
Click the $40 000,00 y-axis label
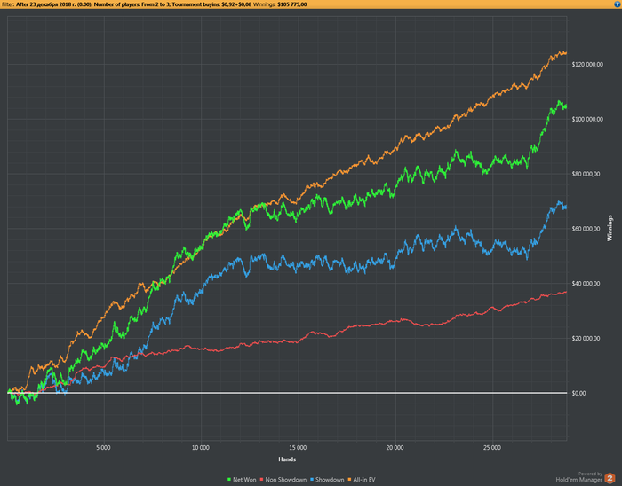(586, 284)
